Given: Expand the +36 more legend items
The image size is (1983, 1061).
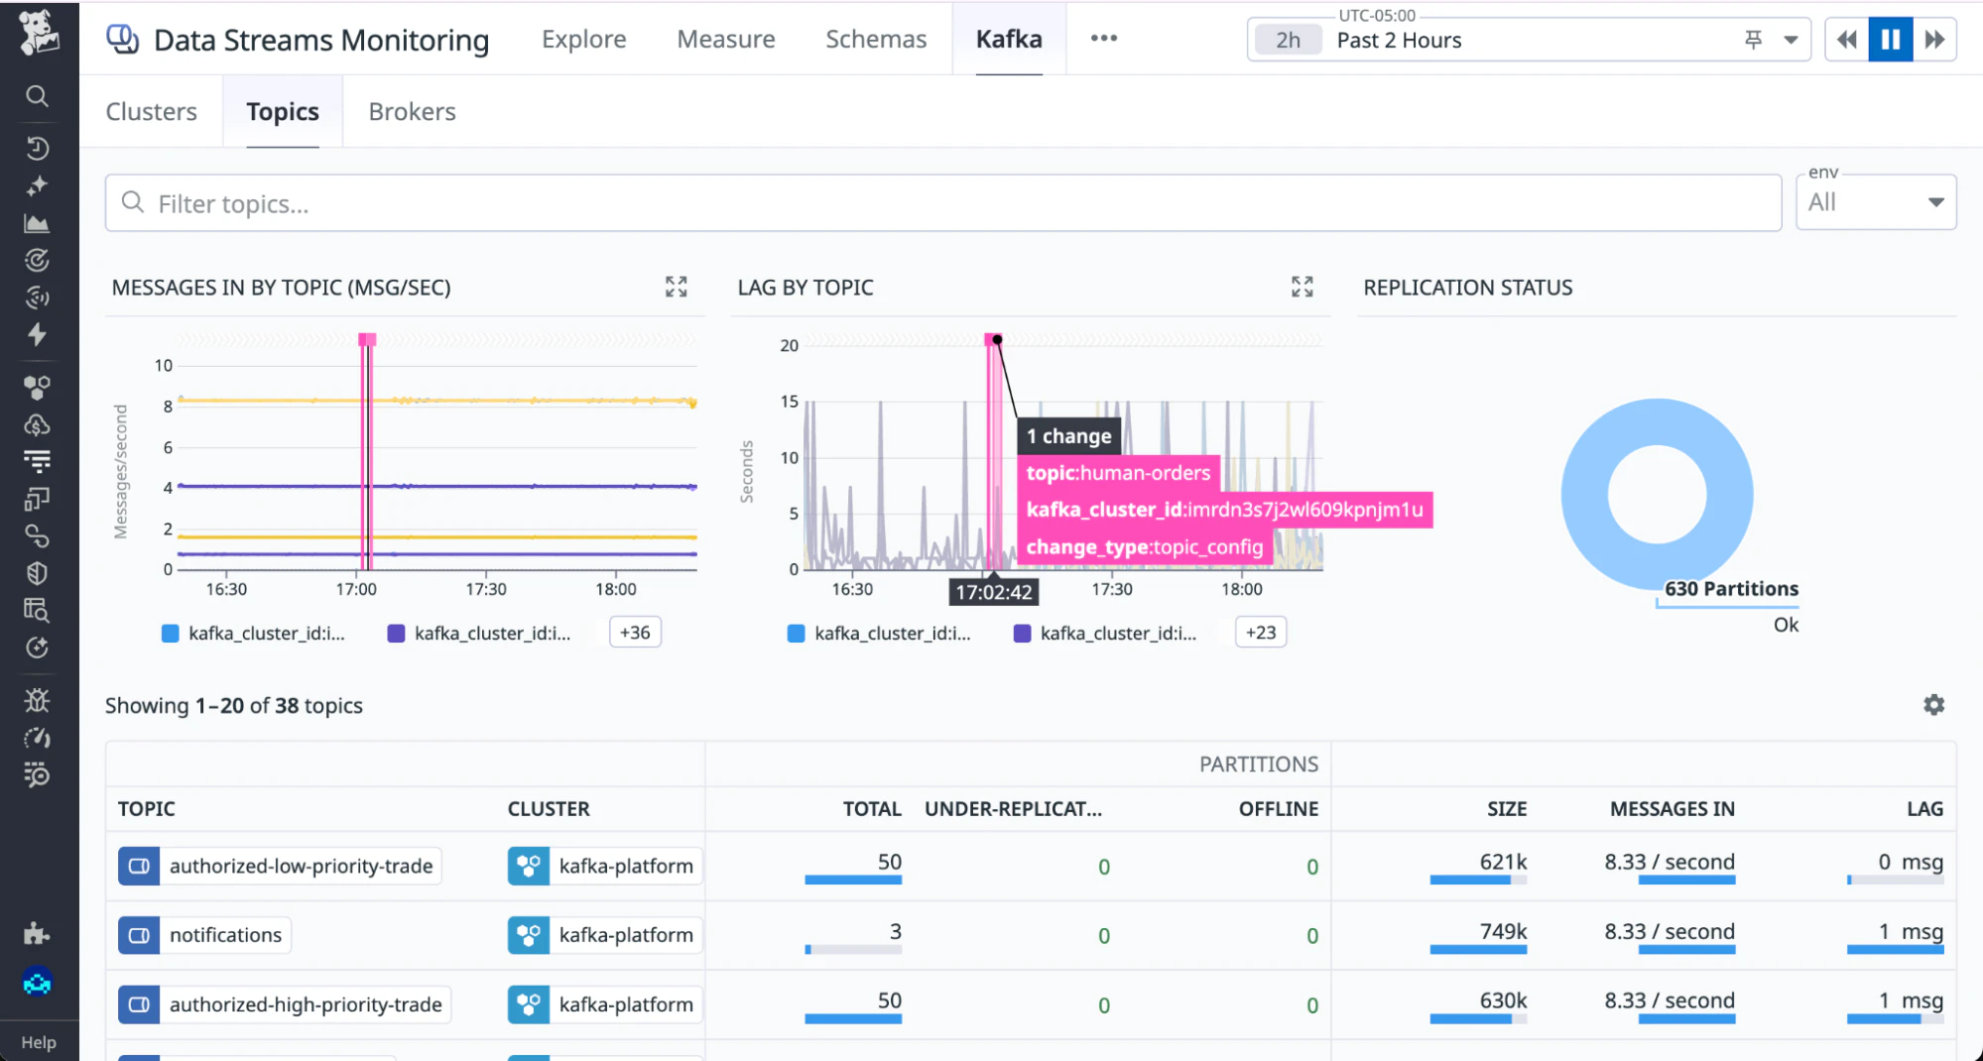Looking at the screenshot, I should pos(635,633).
